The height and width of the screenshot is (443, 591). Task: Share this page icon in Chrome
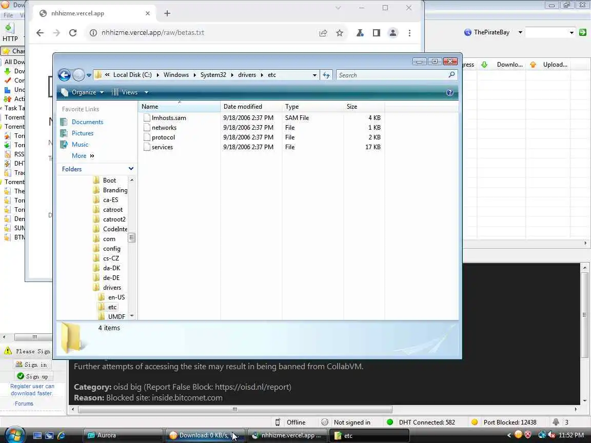(x=323, y=33)
